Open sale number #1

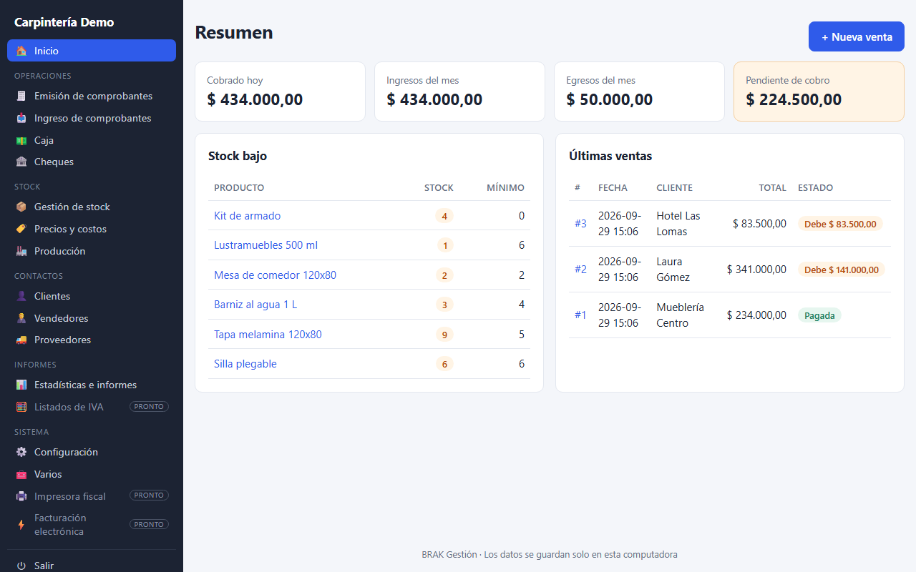click(580, 315)
